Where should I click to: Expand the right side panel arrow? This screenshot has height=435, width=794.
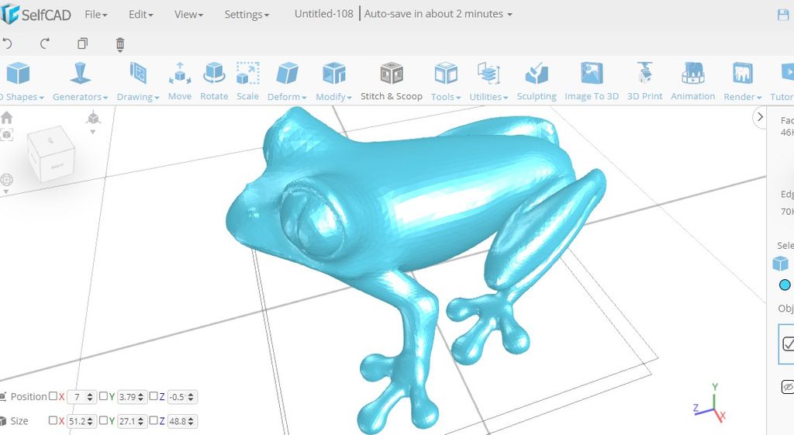coord(760,117)
